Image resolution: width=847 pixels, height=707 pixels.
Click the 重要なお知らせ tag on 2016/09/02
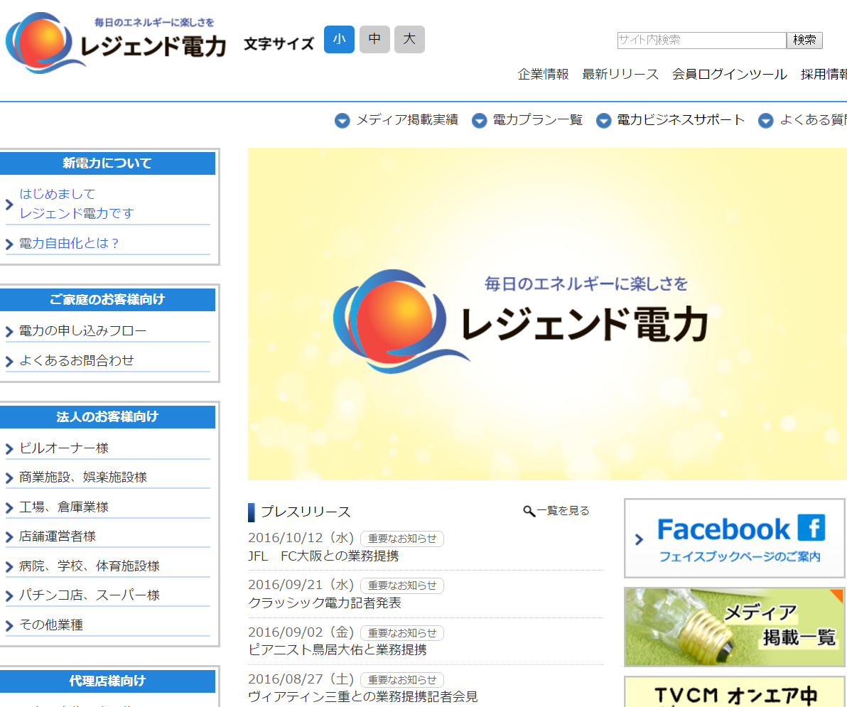point(402,633)
